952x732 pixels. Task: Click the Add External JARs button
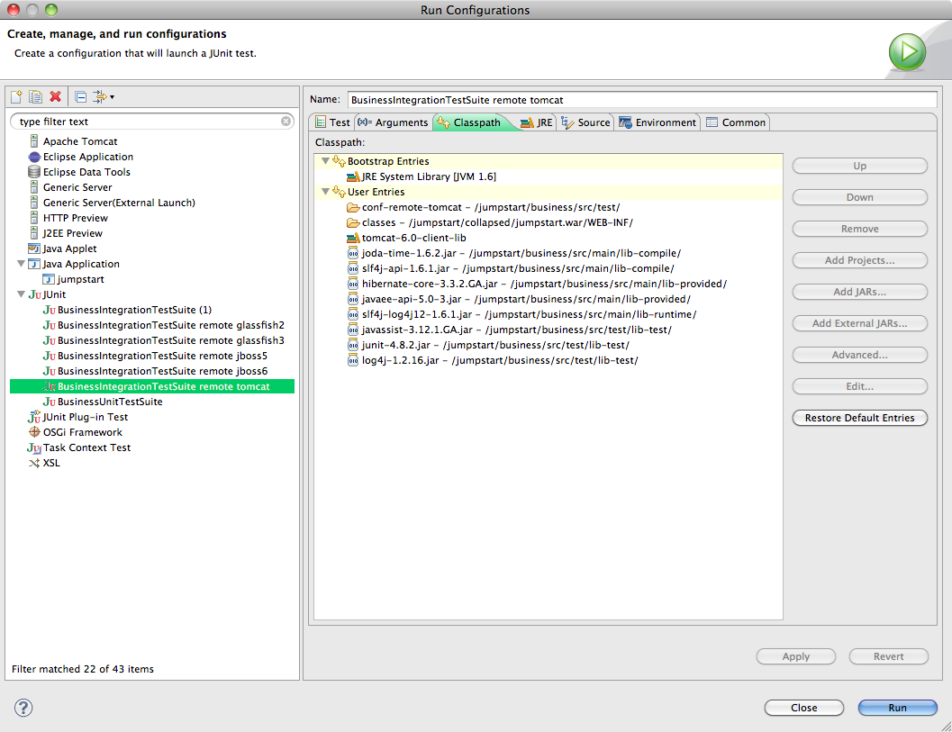(x=860, y=323)
